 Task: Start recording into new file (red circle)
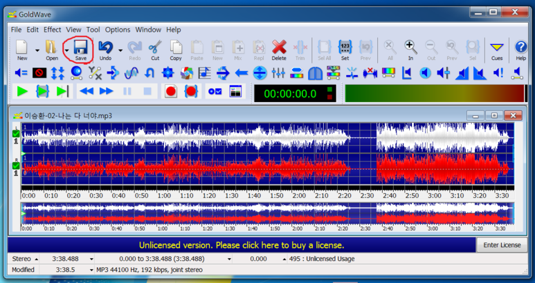click(171, 91)
